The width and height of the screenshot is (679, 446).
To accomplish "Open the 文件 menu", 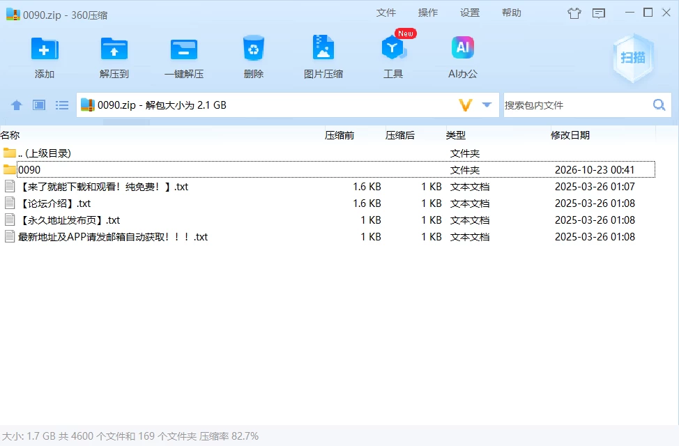I will click(386, 13).
